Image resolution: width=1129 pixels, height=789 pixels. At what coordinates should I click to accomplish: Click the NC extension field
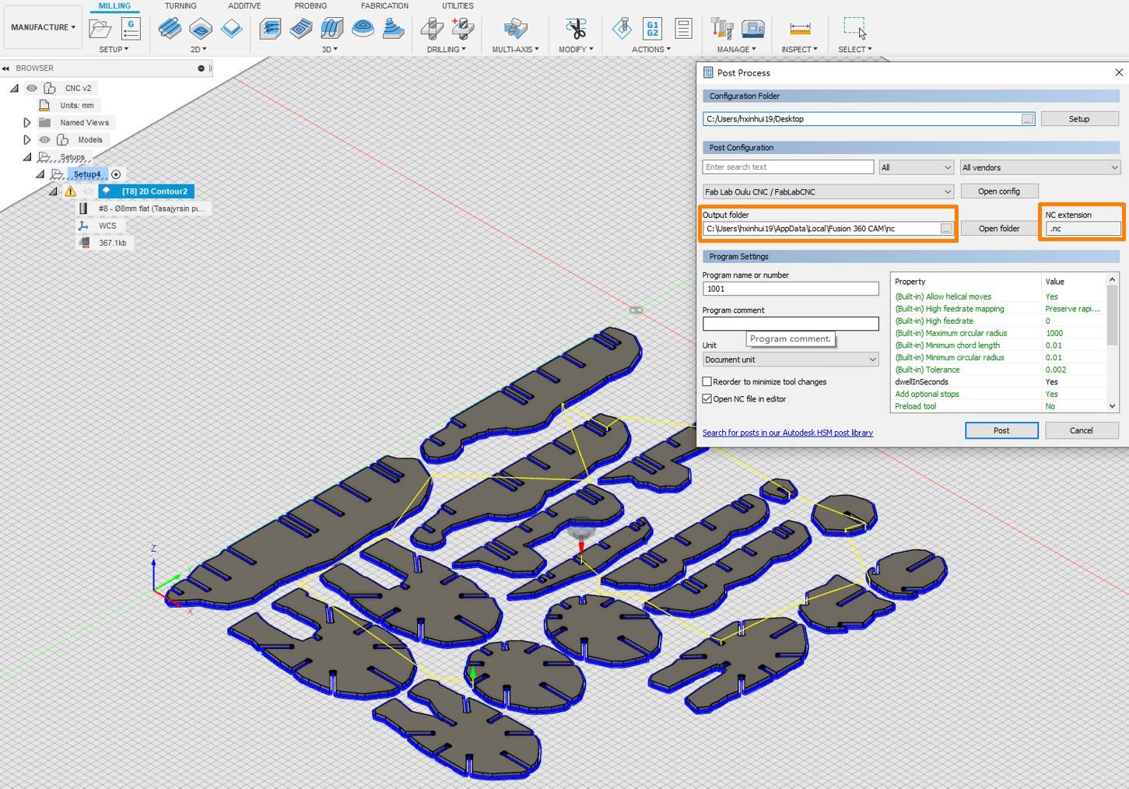point(1083,229)
